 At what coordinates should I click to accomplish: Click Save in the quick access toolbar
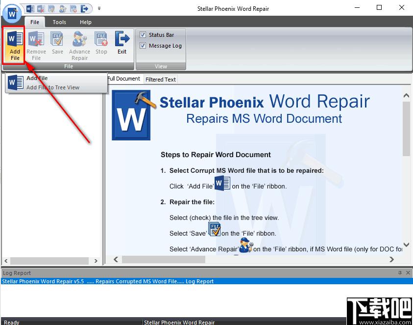(51, 9)
